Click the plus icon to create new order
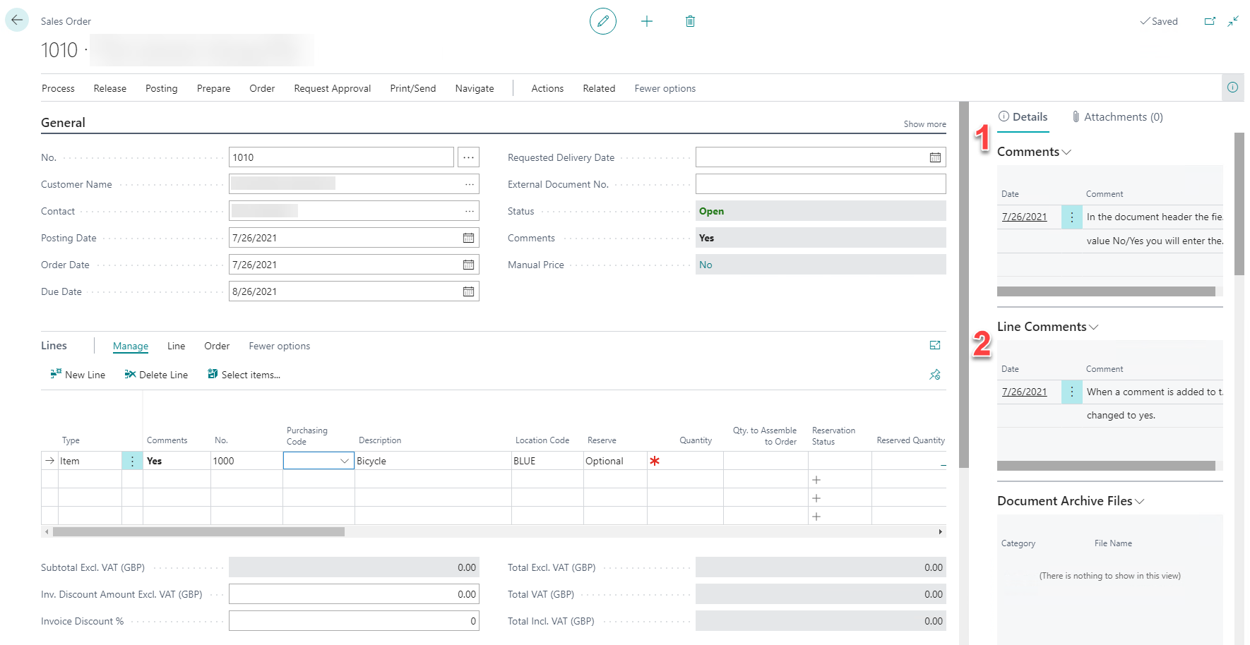The height and width of the screenshot is (645, 1250). click(646, 21)
